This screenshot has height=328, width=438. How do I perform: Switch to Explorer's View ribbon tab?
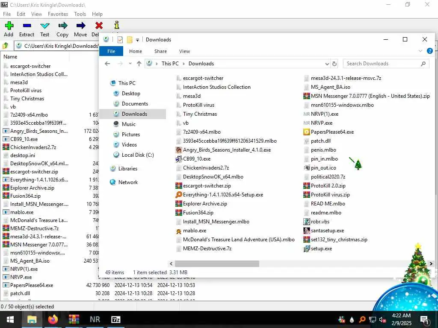[x=184, y=51]
